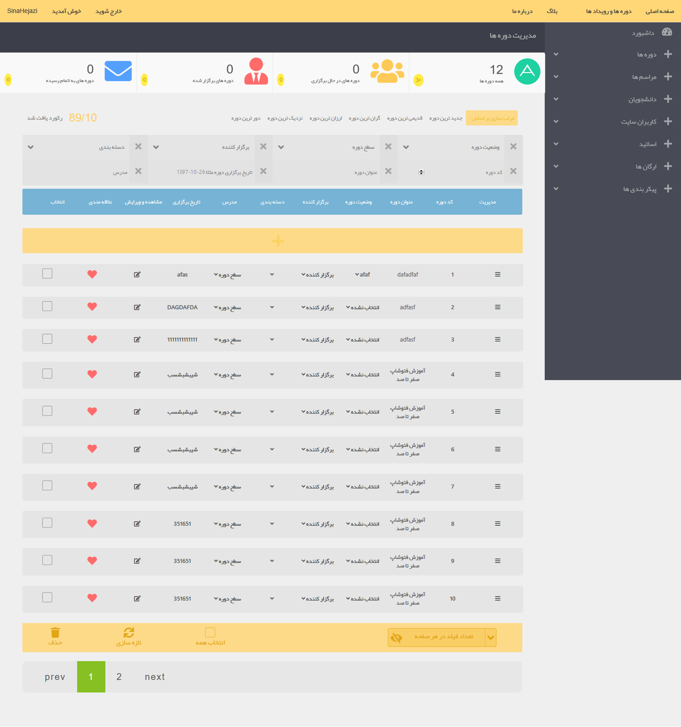The height and width of the screenshot is (727, 681).
Task: Click the red presenter person icon
Action: coord(256,71)
